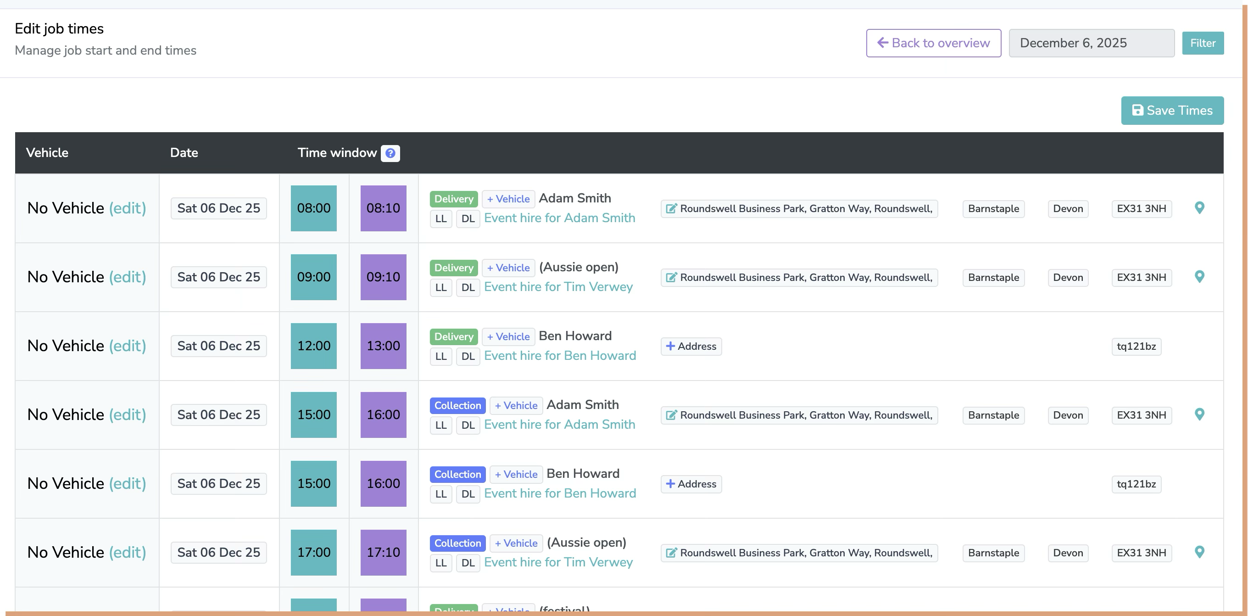Screen dimensions: 1248x616
Task: Edit vehicle for the 17:00 collection row
Action: click(128, 552)
